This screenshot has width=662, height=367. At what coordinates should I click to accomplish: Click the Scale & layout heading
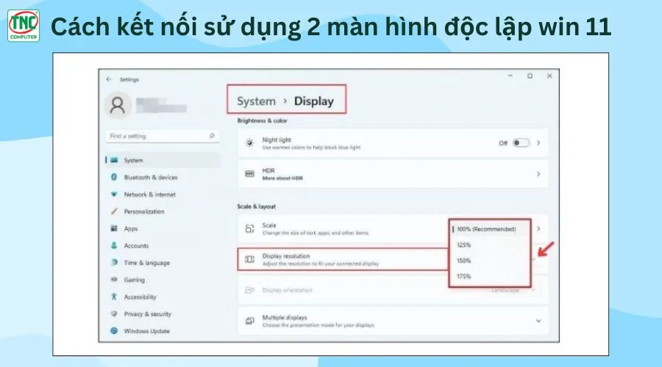256,206
